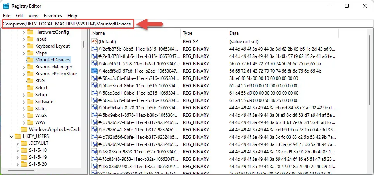Open the Help menu
374x175 pixels.
pos(72,16)
